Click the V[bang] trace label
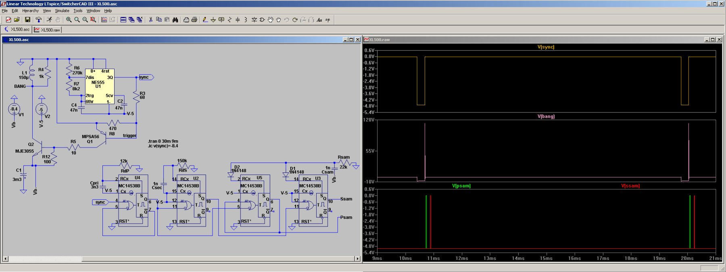Screen dimensions: 726x272 coord(546,116)
